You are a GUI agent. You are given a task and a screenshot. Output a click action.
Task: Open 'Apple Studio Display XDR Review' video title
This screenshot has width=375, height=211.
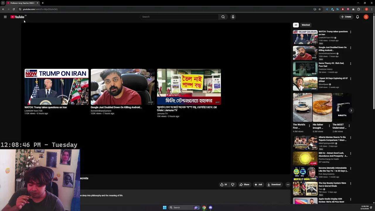(331, 200)
